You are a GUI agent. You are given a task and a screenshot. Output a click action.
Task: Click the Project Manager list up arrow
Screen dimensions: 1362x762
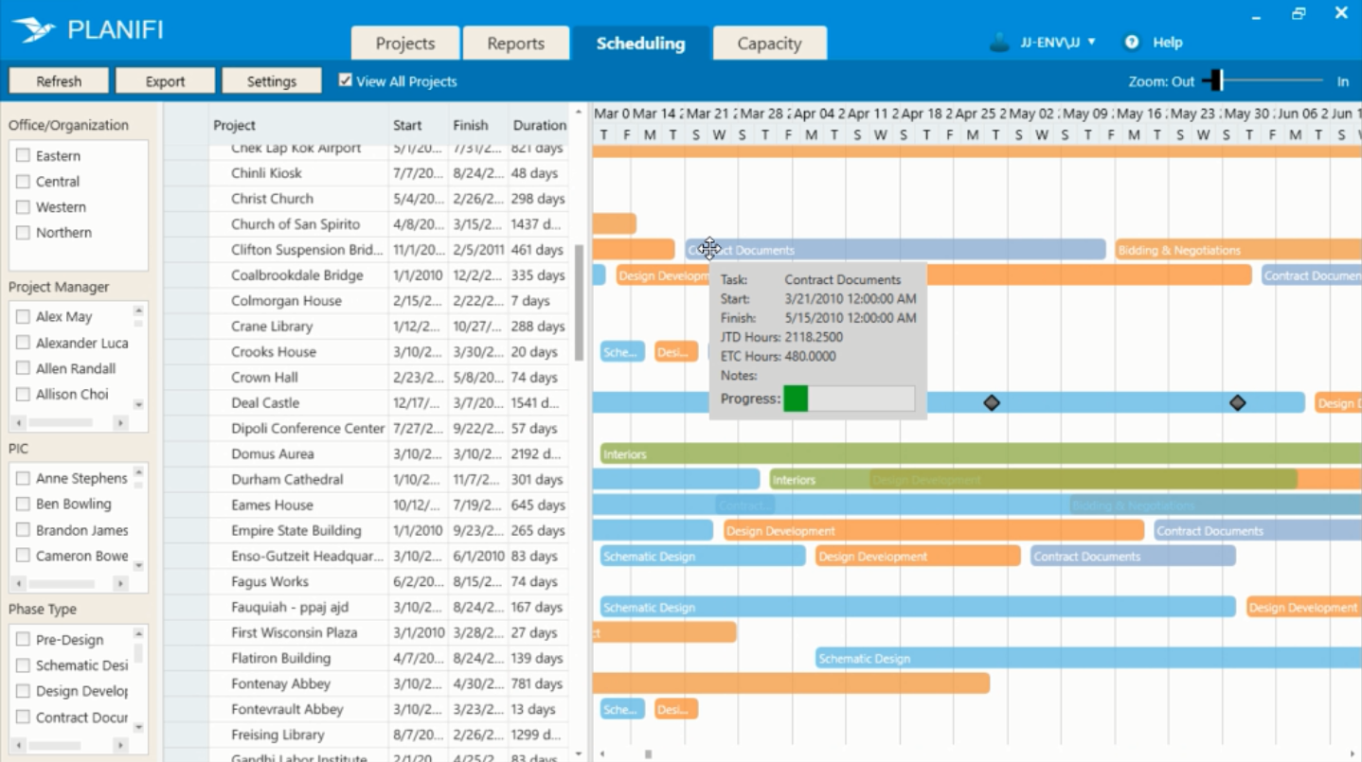pyautogui.click(x=138, y=310)
